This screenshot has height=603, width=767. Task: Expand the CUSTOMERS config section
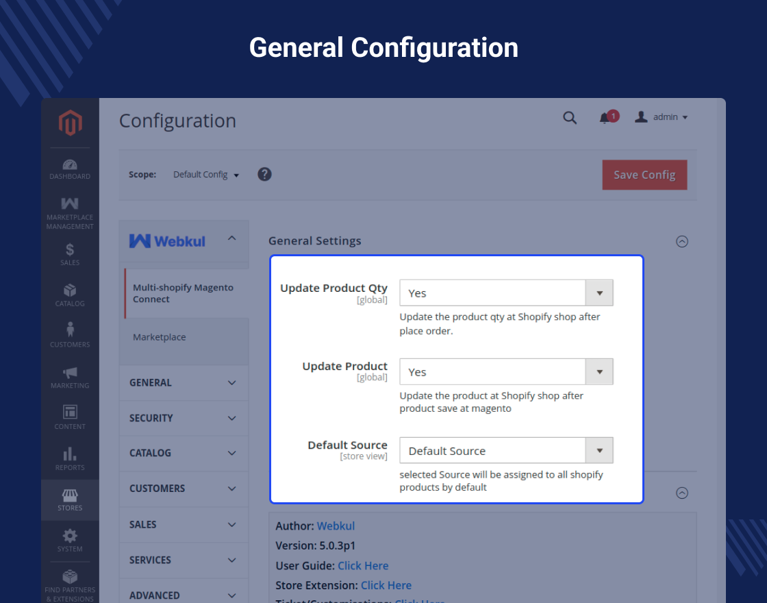pyautogui.click(x=184, y=489)
